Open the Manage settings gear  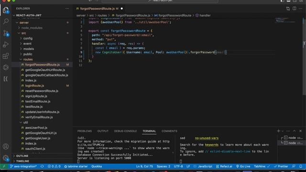coord(6,158)
